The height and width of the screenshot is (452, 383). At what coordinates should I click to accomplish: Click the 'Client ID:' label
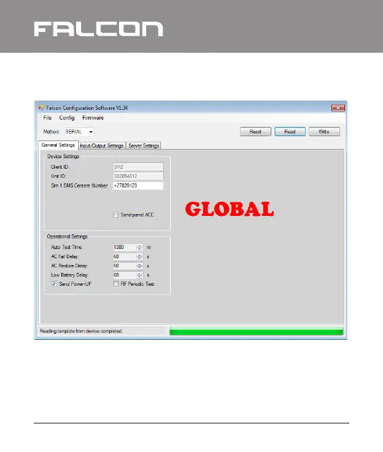click(60, 167)
